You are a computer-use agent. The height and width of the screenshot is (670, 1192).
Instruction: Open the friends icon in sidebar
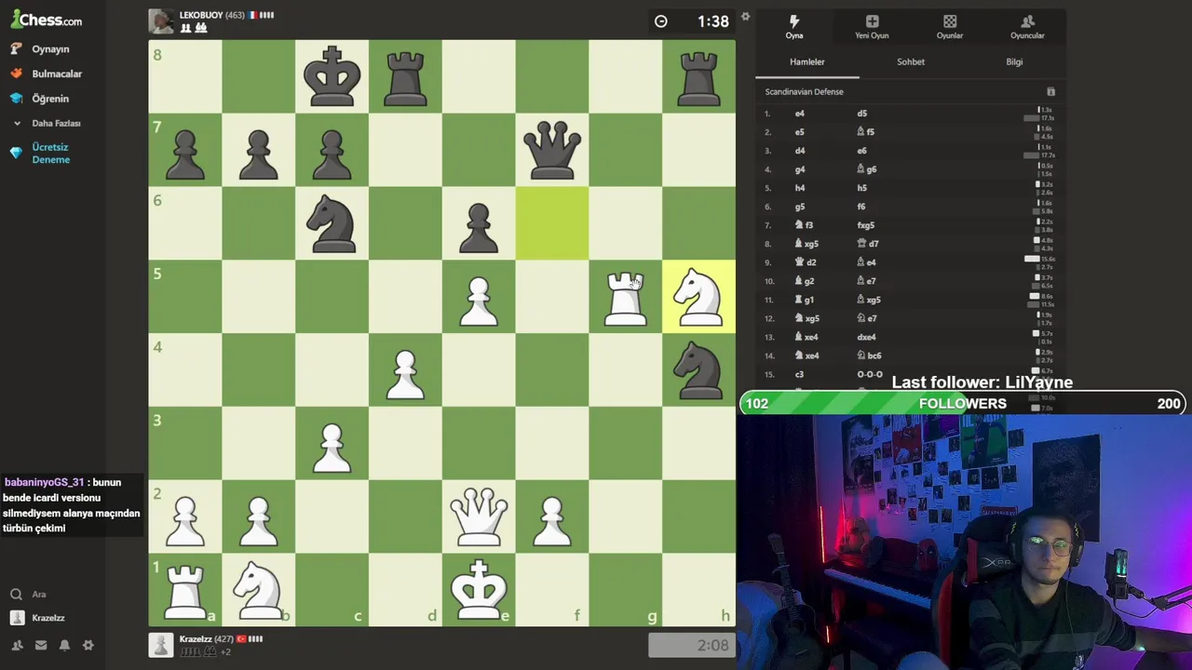point(17,645)
